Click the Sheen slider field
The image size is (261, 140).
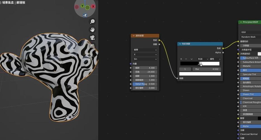coord(250,90)
